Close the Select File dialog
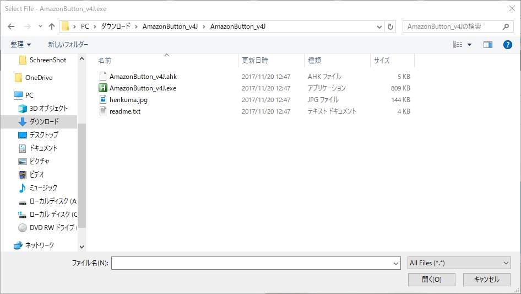Viewport: 521px width, 294px height. (512, 9)
